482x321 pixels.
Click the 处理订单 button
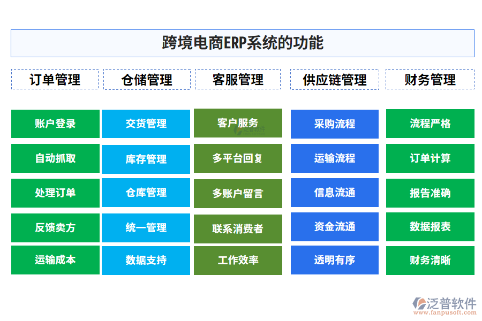point(54,193)
